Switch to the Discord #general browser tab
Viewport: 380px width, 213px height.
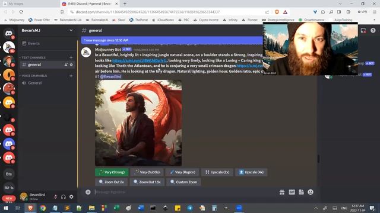click(x=90, y=4)
